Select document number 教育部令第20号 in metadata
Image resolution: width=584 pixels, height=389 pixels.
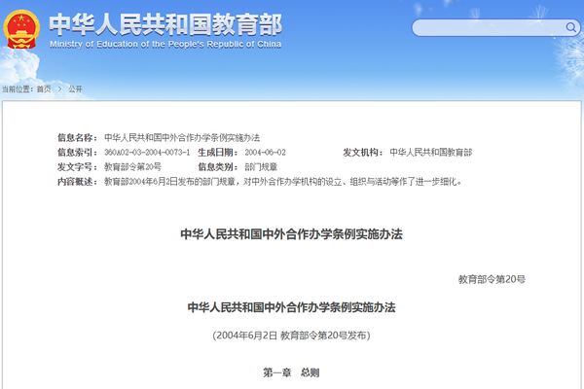click(133, 166)
